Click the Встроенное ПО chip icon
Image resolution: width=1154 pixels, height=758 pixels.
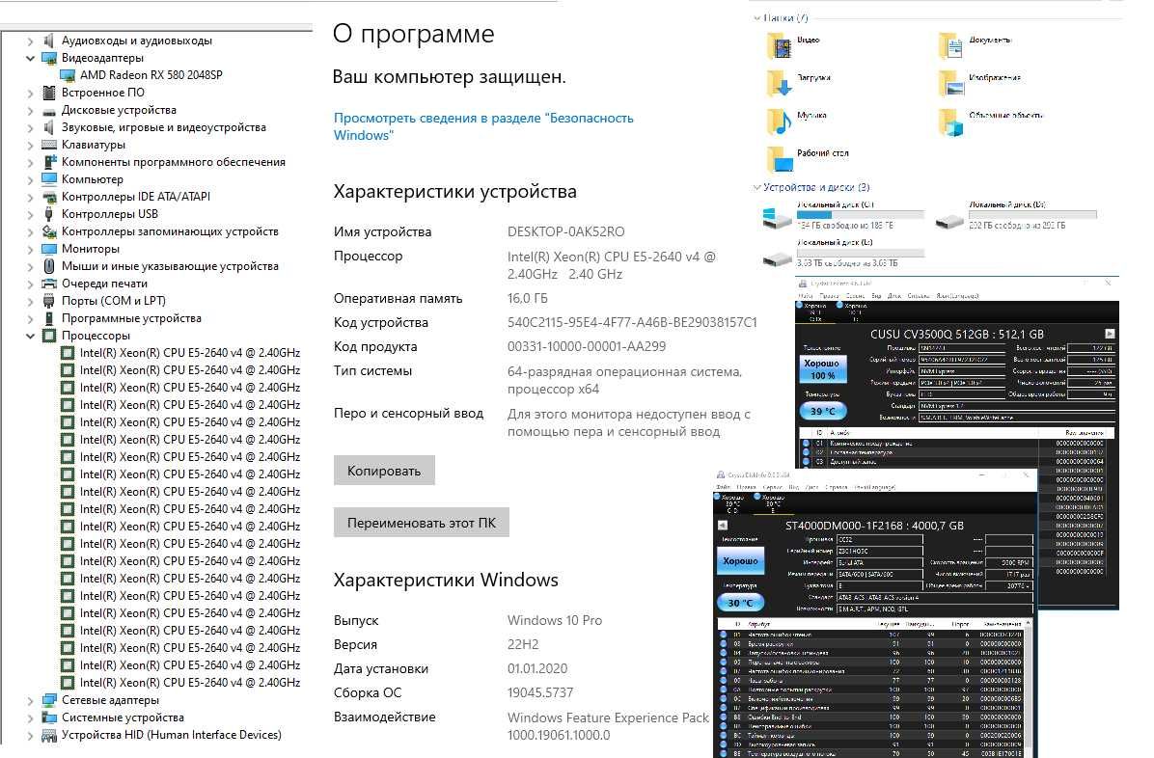49,93
